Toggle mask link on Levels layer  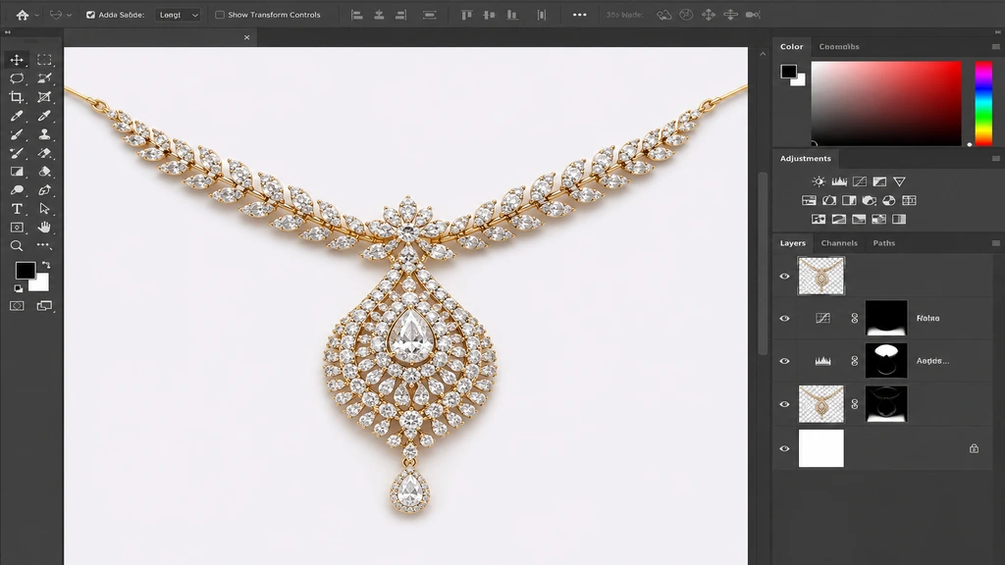(x=855, y=361)
